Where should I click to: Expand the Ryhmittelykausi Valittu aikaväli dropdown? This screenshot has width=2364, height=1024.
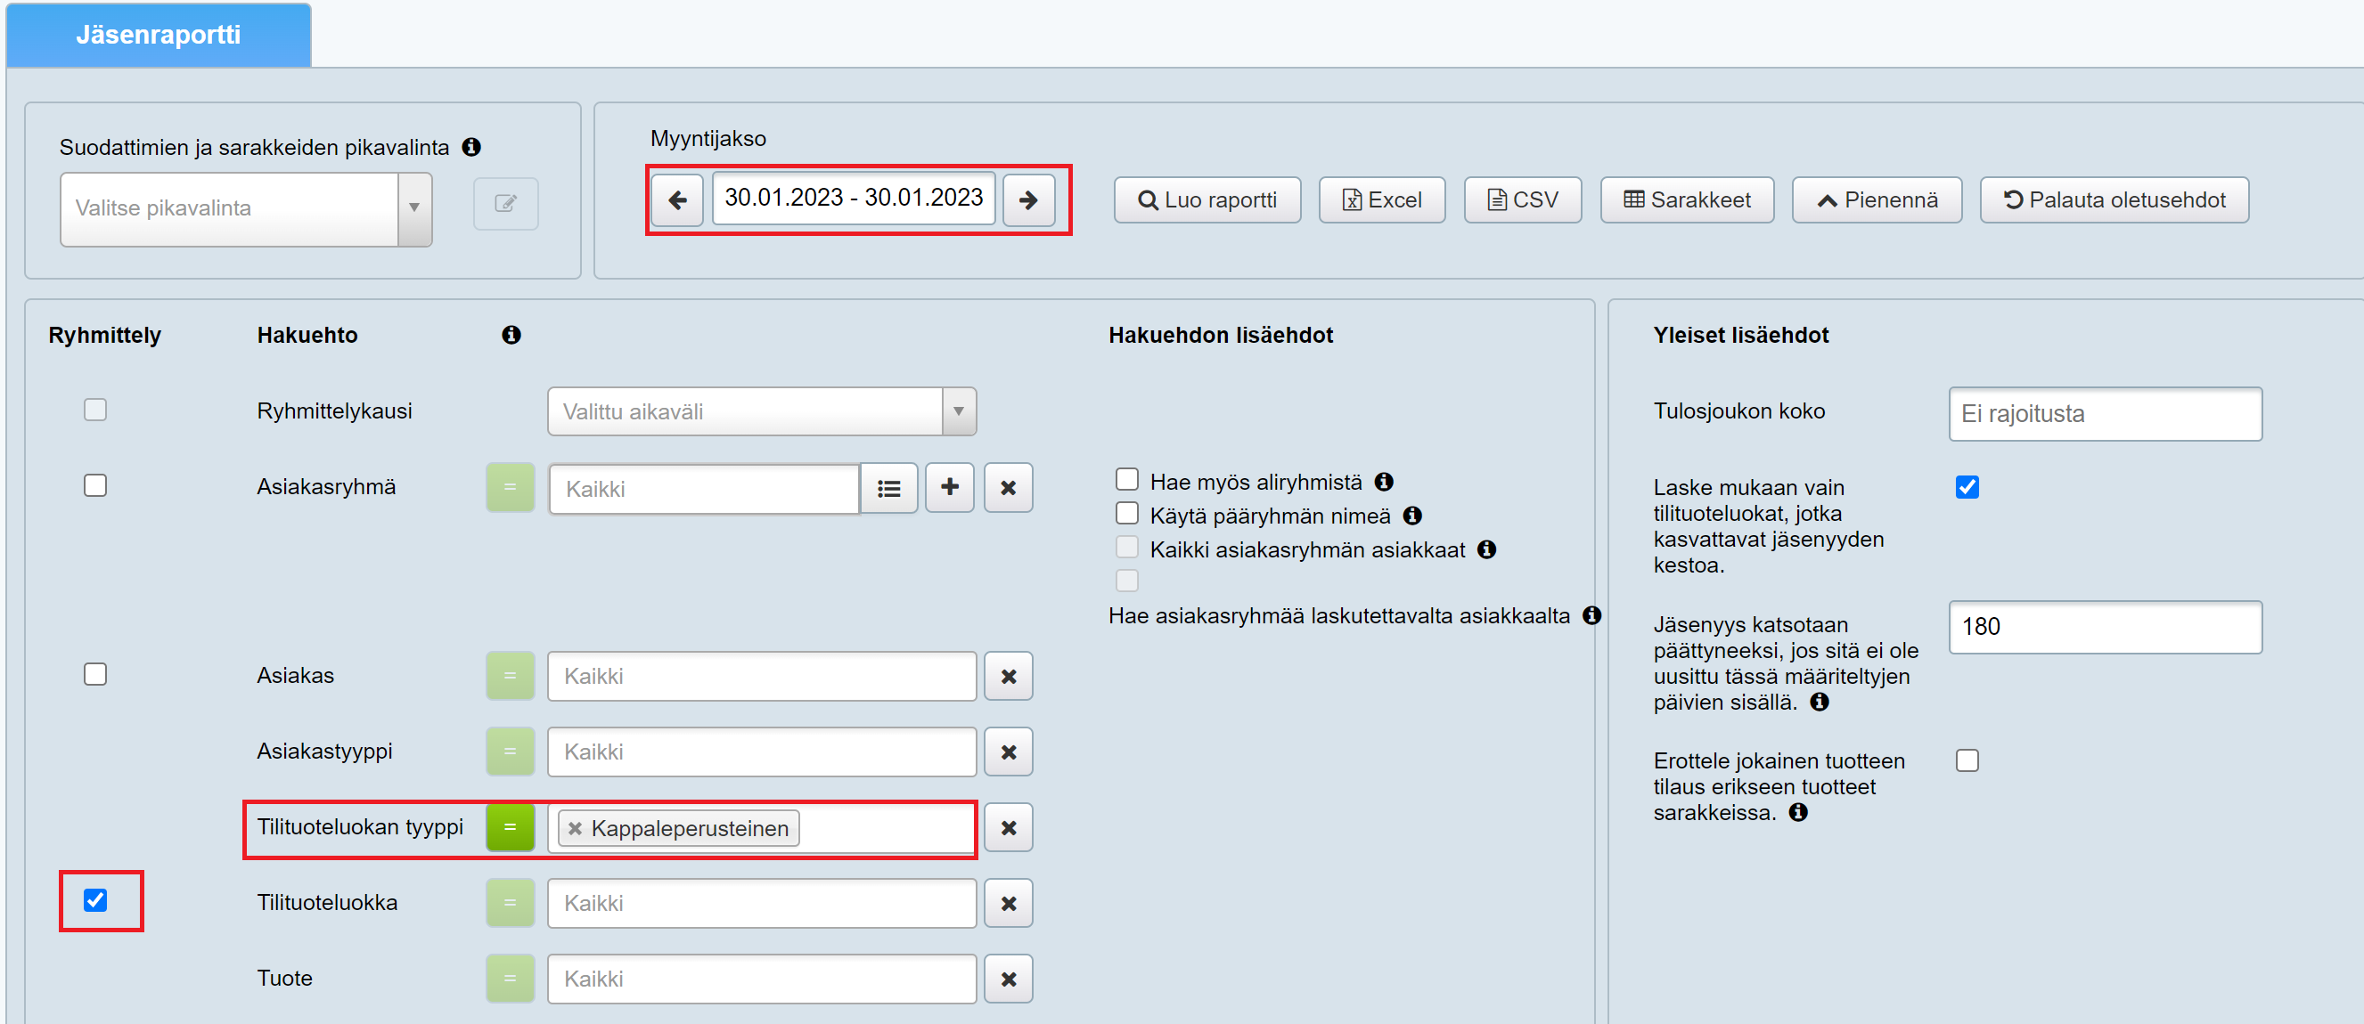coord(761,411)
